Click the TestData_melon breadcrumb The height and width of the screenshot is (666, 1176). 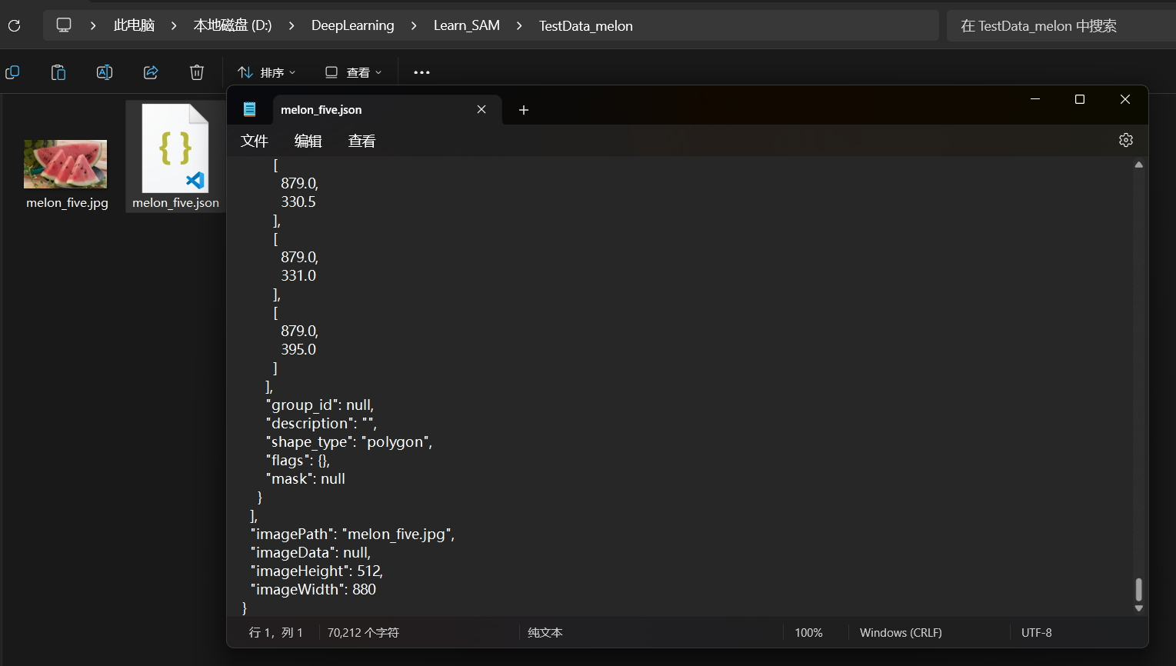(586, 25)
